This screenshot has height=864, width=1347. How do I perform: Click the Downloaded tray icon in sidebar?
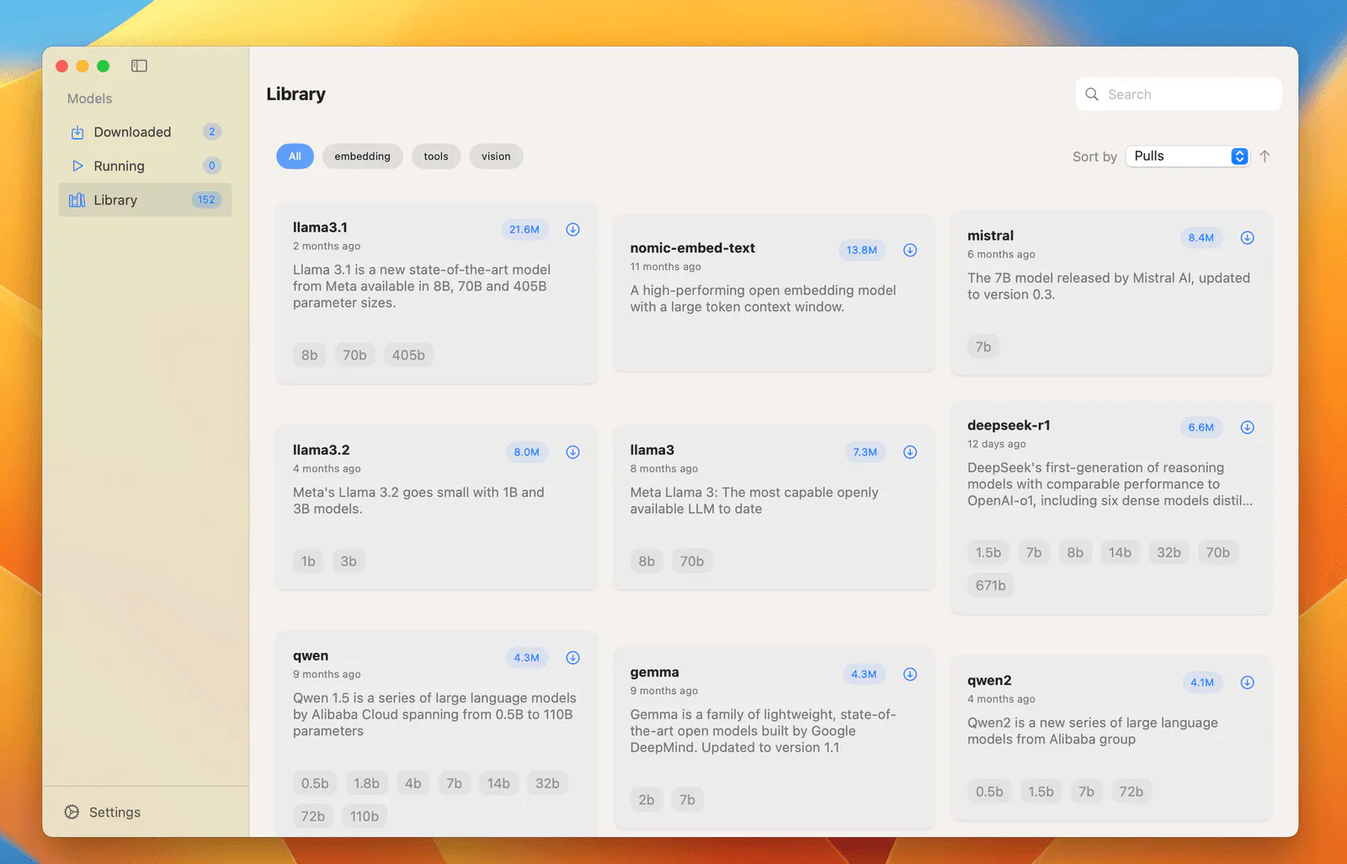tap(77, 132)
